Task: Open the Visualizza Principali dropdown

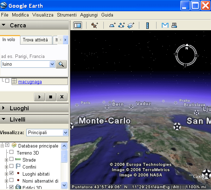Action: tap(65, 133)
